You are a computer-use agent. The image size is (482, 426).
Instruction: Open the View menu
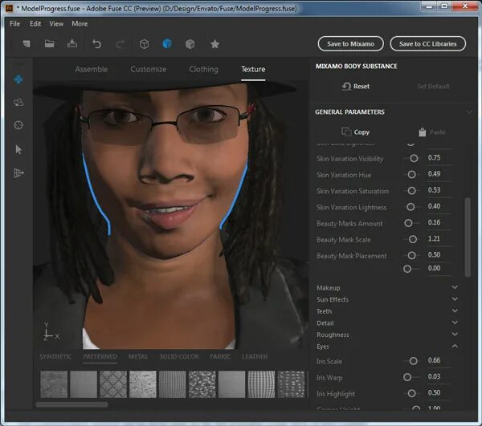[x=56, y=23]
